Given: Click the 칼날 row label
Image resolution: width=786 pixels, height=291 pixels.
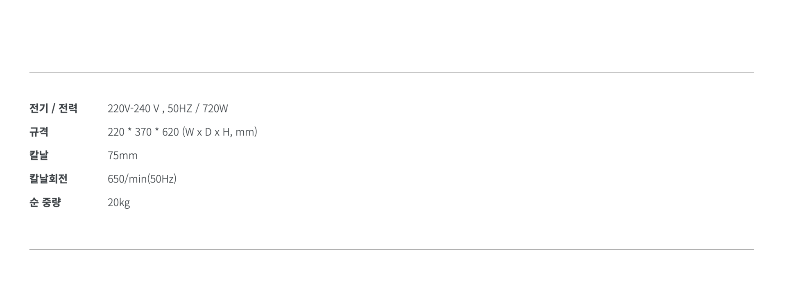Looking at the screenshot, I should pos(39,156).
